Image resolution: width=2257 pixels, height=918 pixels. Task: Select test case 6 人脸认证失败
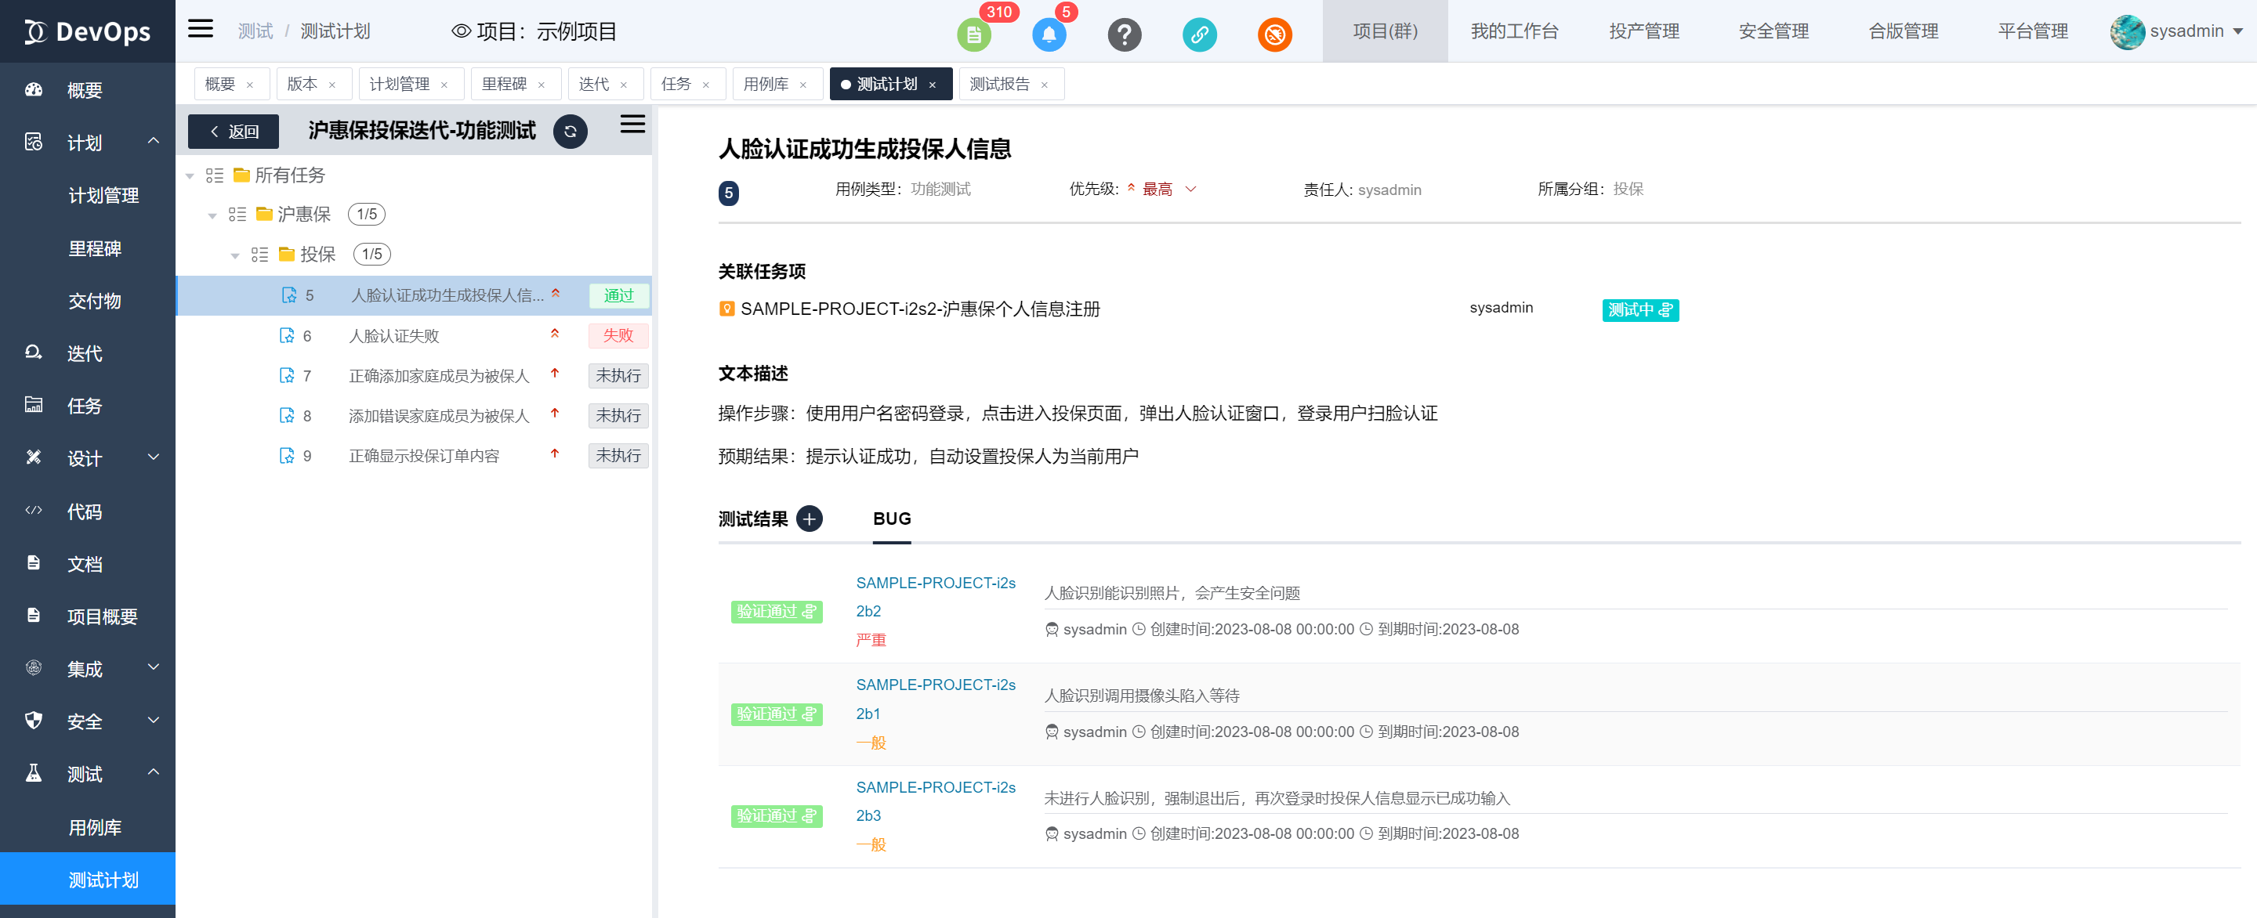(394, 335)
